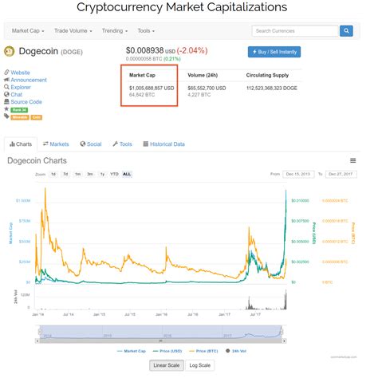Click the tag icon beside Mineable
Screen dimensions: 378x378
(x=6, y=116)
